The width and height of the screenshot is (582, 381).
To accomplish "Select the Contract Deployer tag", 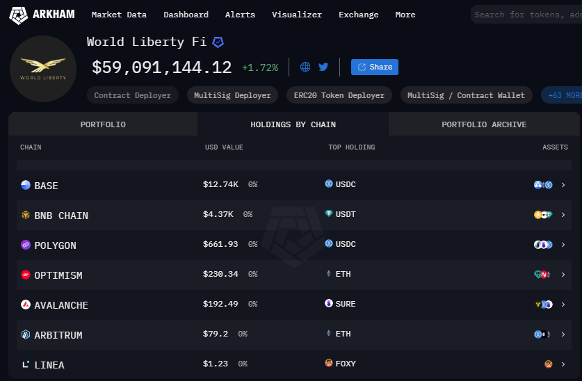I will (x=132, y=95).
